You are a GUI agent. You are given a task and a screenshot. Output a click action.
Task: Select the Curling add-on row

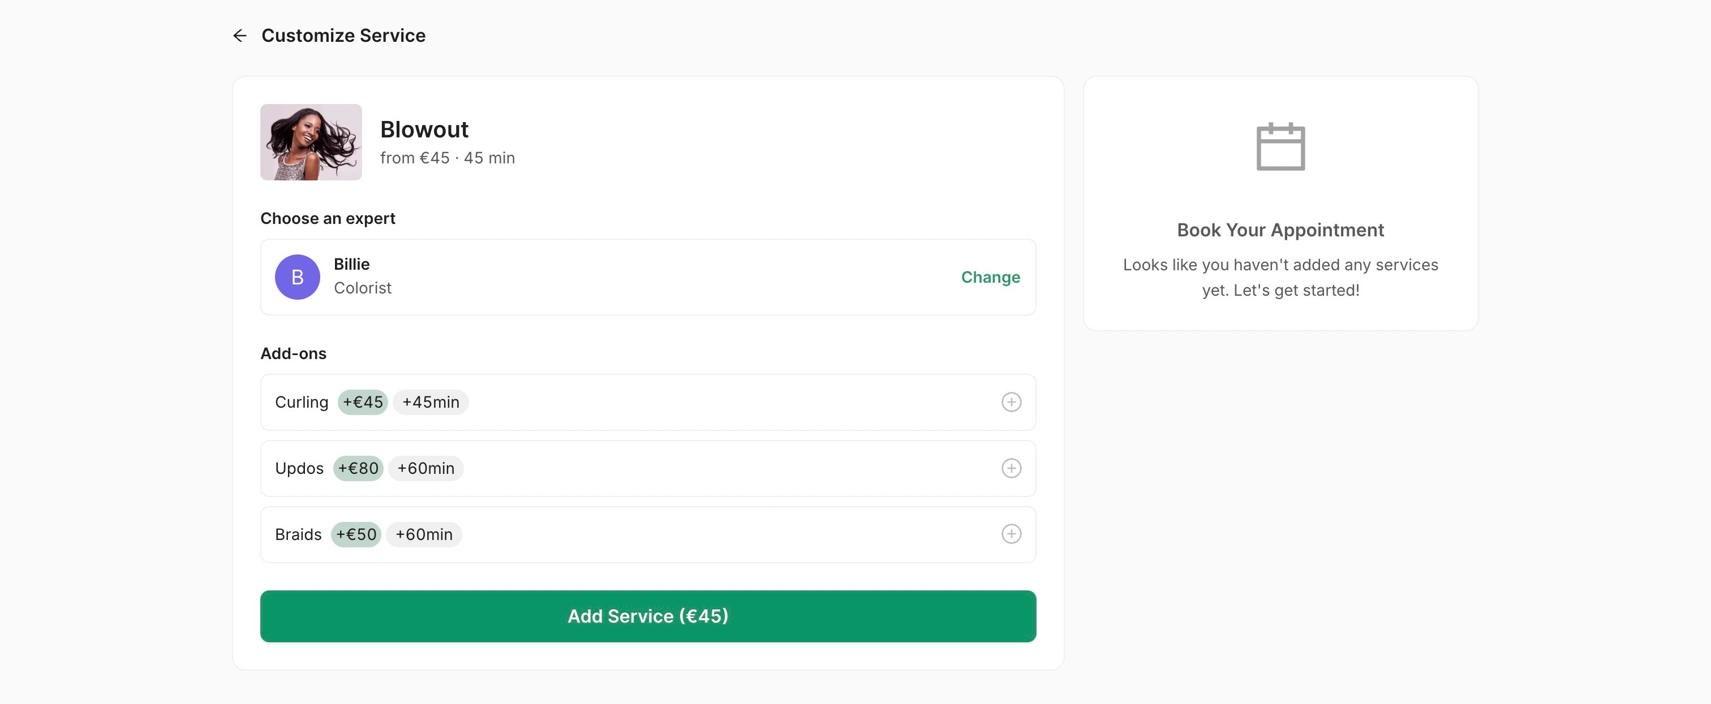coord(648,402)
